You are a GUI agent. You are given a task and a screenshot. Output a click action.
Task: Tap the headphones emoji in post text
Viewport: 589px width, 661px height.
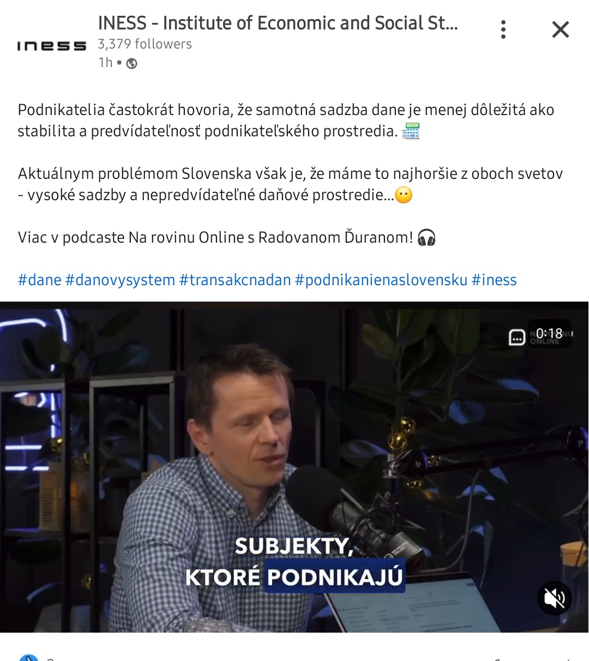(426, 238)
